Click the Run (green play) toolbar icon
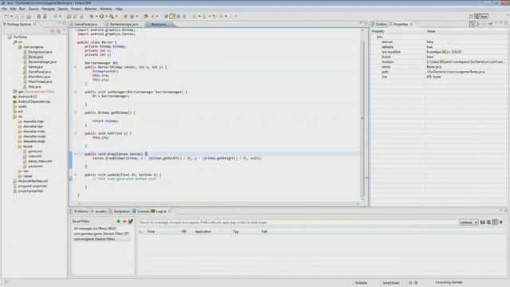510x287 pixels. pos(102,16)
